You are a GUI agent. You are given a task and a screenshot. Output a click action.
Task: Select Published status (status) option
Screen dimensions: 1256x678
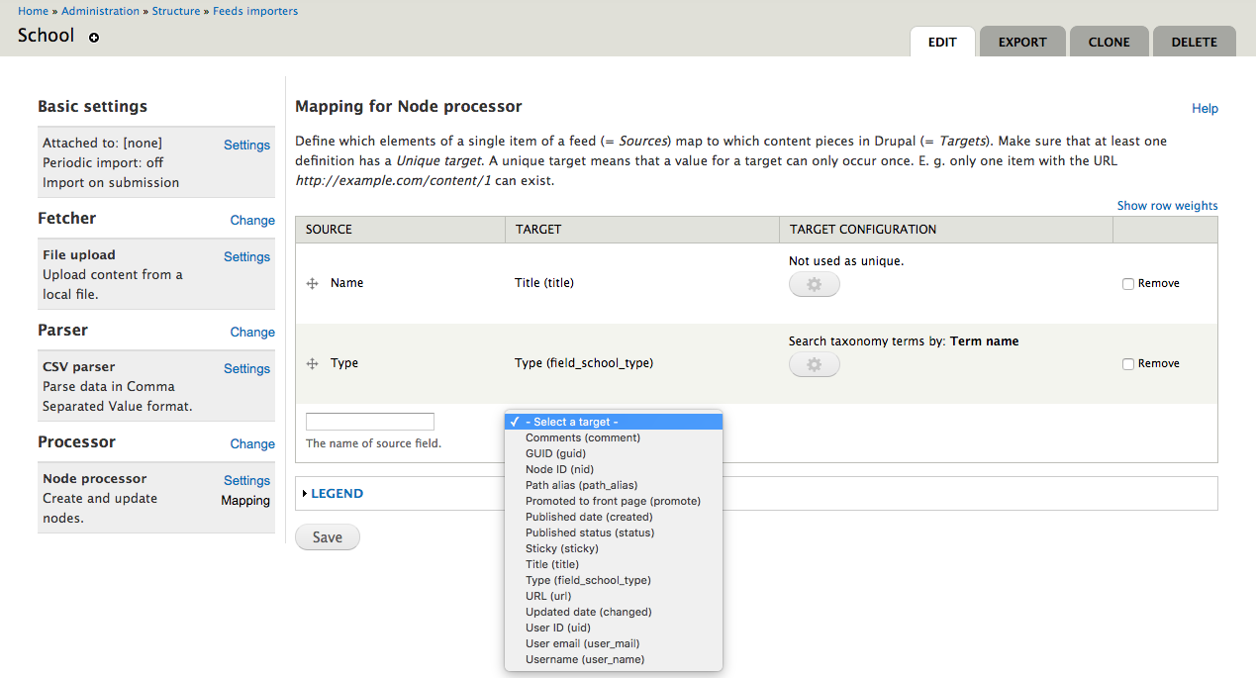614,533
